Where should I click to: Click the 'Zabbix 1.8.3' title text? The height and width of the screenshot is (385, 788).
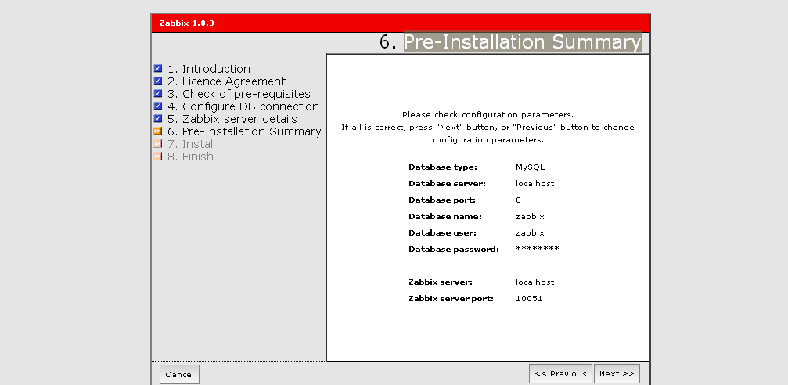coord(187,23)
